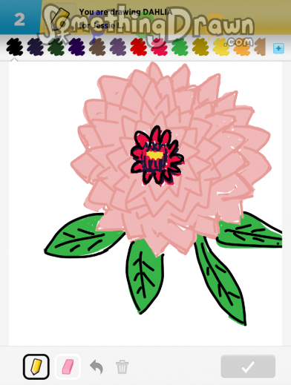The height and width of the screenshot is (385, 291).
Task: Pick the deep indigo color swatch
Action: 76,47
